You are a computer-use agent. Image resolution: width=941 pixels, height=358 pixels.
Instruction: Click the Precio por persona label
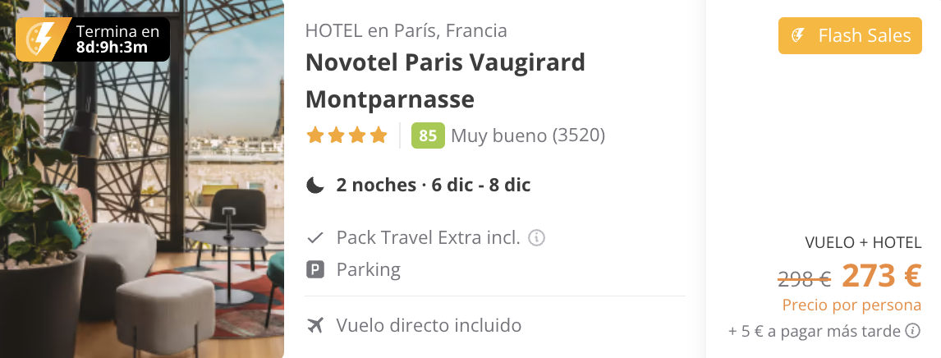tap(851, 305)
